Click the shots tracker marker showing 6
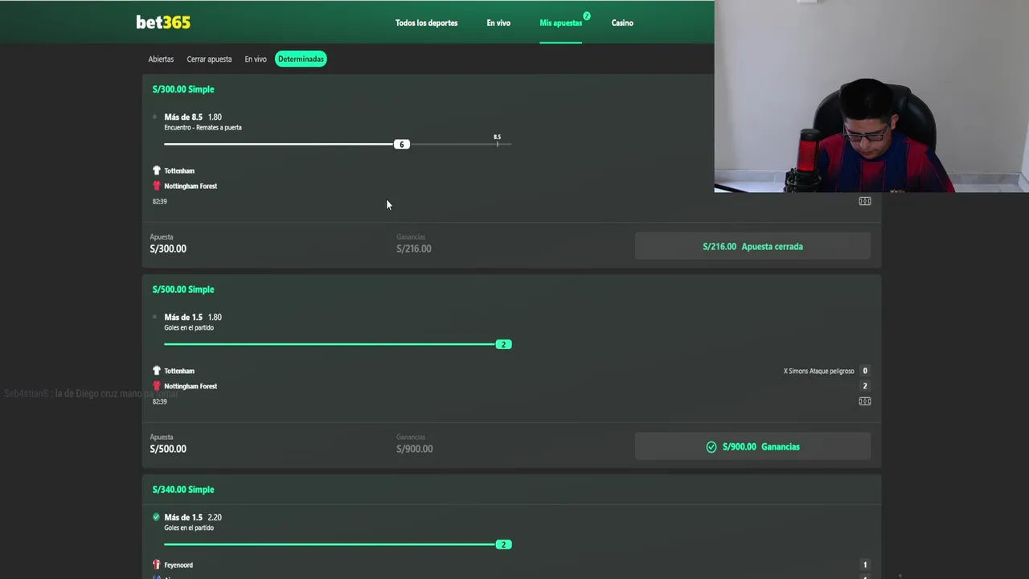The width and height of the screenshot is (1029, 579). coord(402,144)
